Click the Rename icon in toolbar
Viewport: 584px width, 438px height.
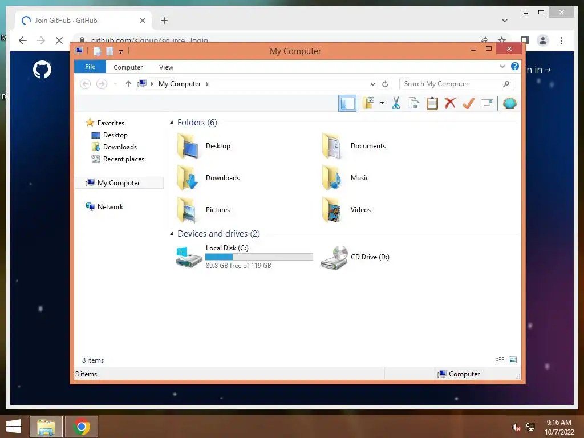487,103
